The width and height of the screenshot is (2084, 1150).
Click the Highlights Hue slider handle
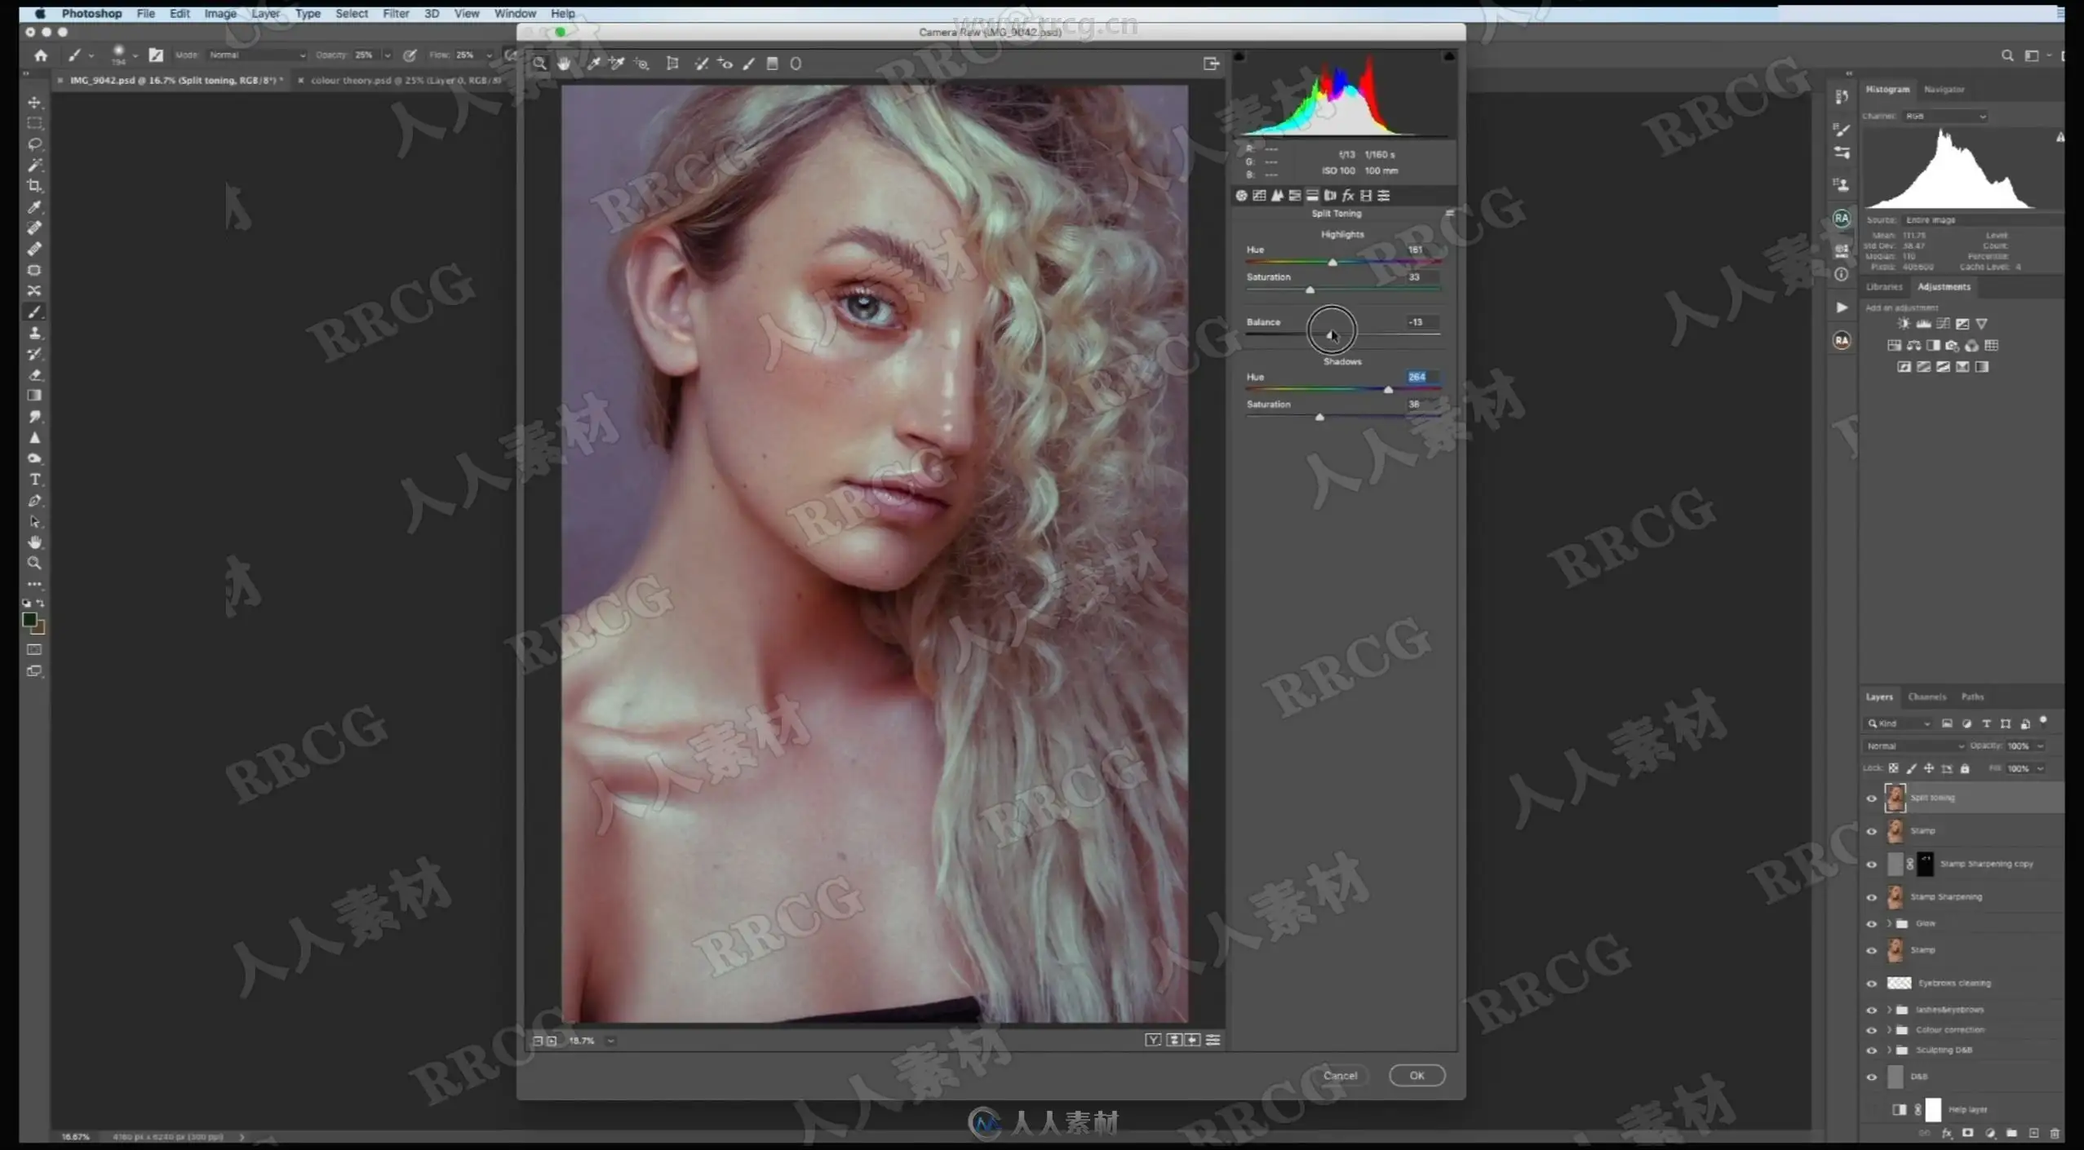pos(1332,263)
